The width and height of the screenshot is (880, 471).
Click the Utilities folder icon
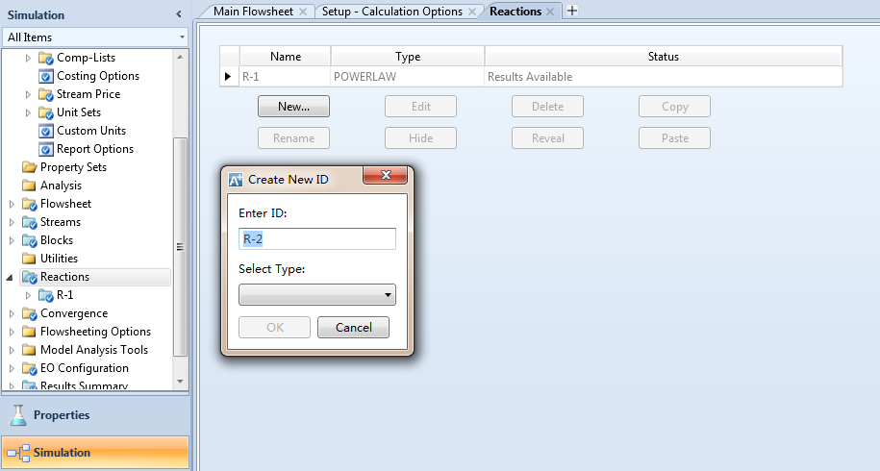click(29, 259)
